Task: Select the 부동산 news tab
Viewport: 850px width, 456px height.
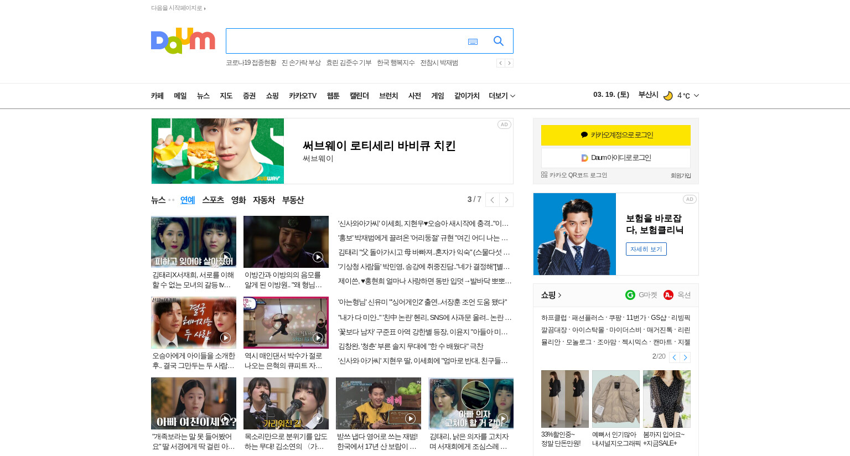Action: coord(293,200)
